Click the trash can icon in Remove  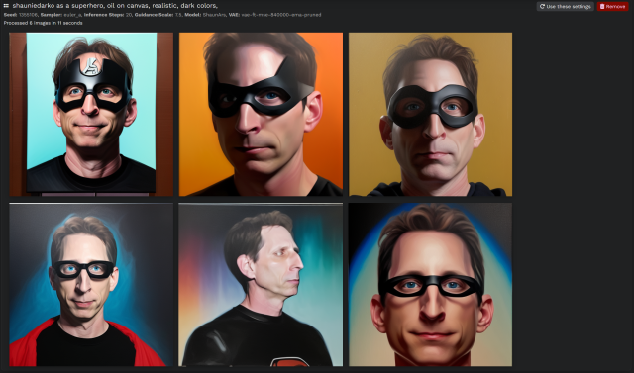coord(602,7)
